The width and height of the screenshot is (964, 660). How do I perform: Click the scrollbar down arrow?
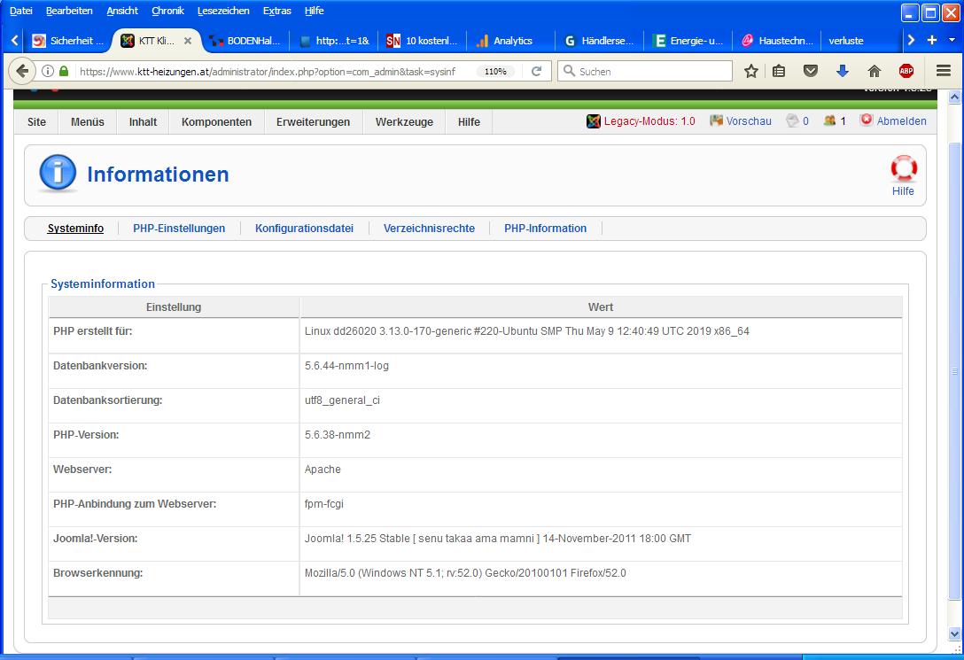click(954, 634)
